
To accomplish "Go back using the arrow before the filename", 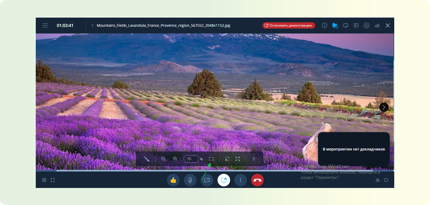I will [93, 25].
